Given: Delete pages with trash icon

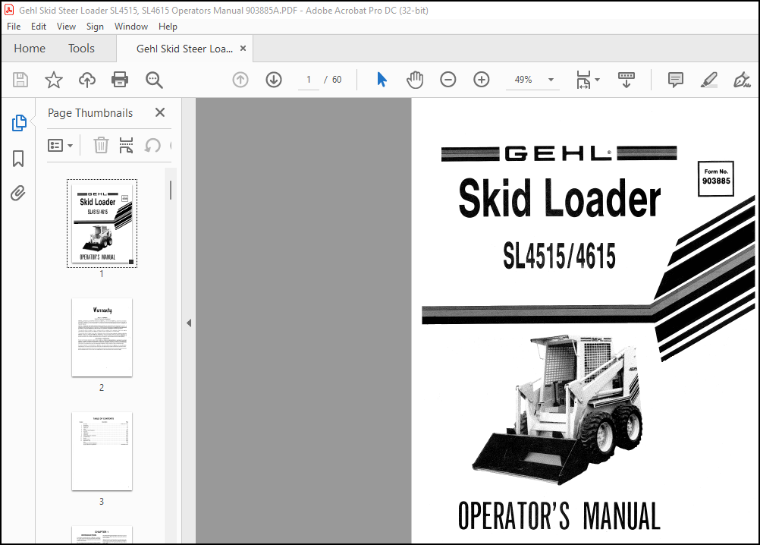Looking at the screenshot, I should click(101, 145).
